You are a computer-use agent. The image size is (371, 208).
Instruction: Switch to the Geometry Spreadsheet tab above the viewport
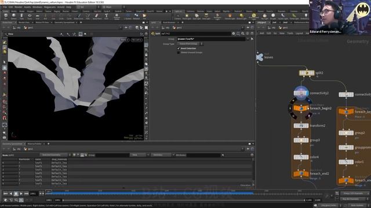coord(64,23)
